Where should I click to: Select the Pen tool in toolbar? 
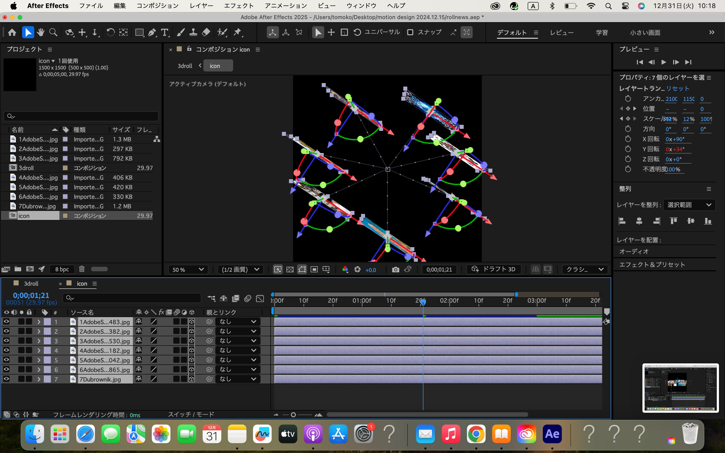(x=152, y=32)
